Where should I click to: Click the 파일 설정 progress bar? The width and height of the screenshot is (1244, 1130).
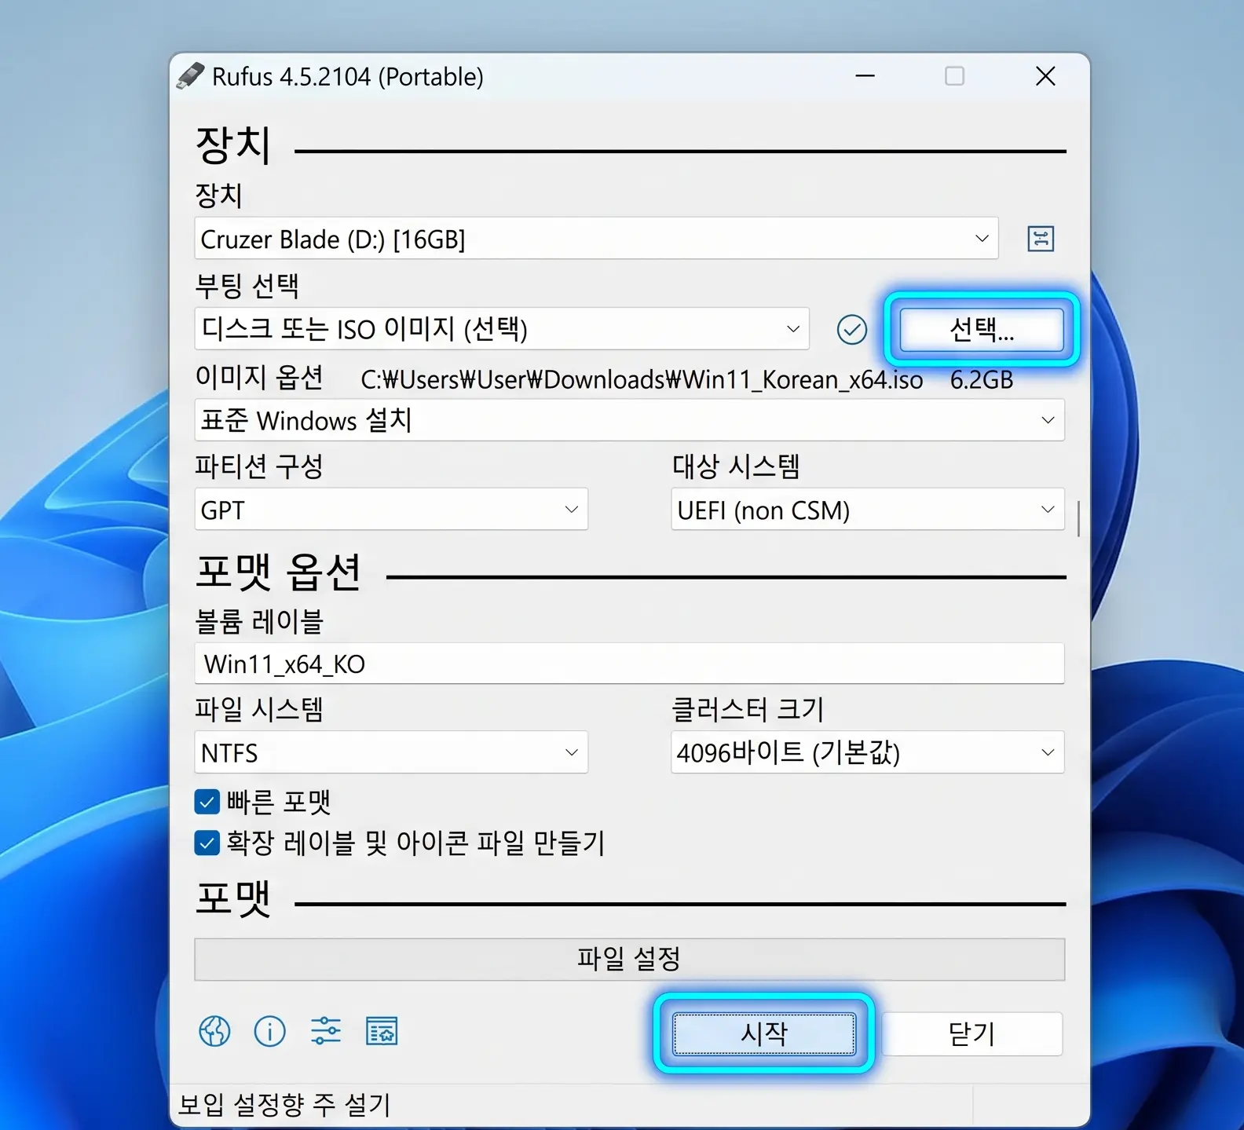[x=629, y=959]
